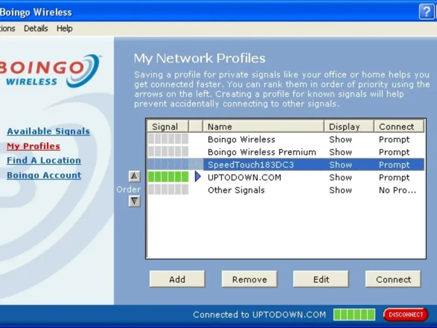The height and width of the screenshot is (328, 437).
Task: Select the SpeedTouch183DC3 profile
Action: [286, 165]
